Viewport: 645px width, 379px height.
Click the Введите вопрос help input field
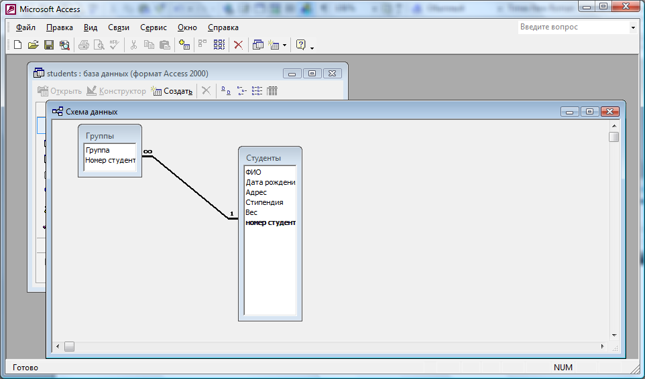click(573, 27)
